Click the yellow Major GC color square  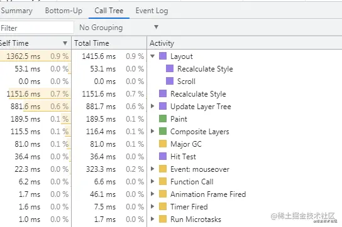(163, 144)
